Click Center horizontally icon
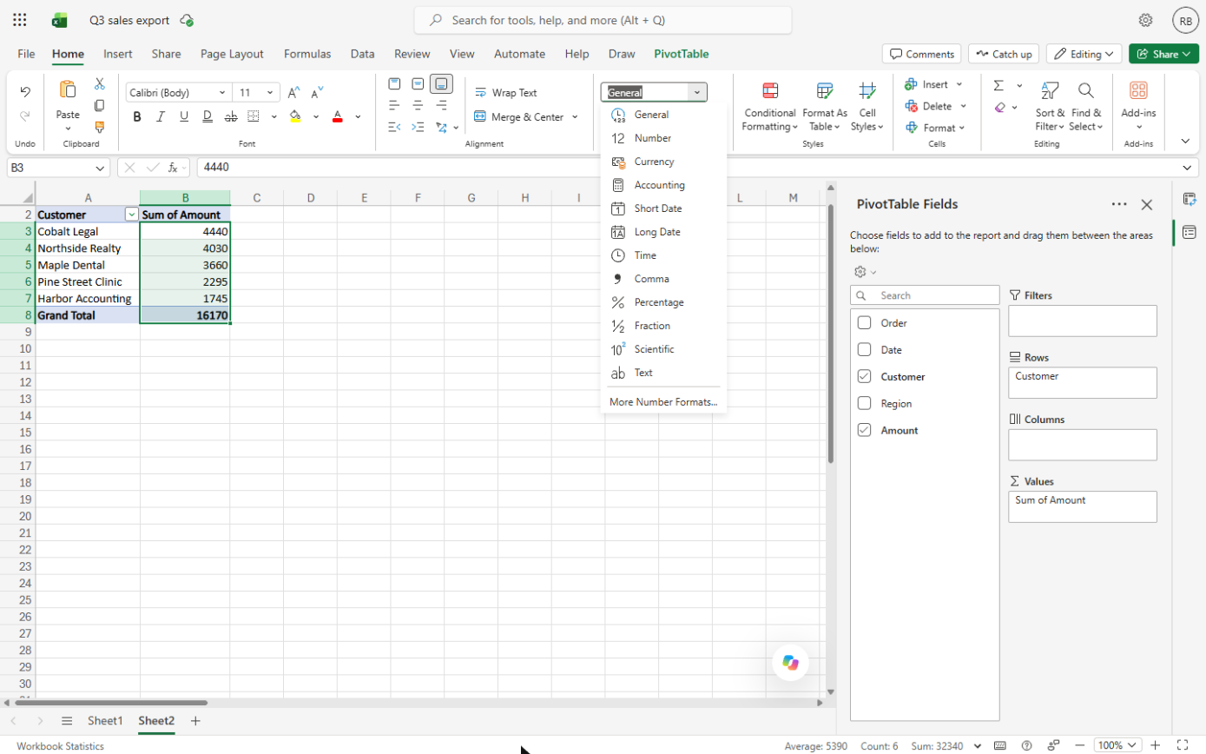This screenshot has height=754, width=1206. click(x=418, y=106)
